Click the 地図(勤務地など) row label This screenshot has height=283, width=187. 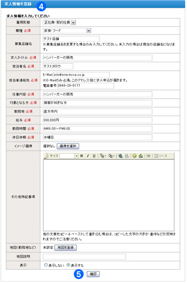click(x=23, y=247)
